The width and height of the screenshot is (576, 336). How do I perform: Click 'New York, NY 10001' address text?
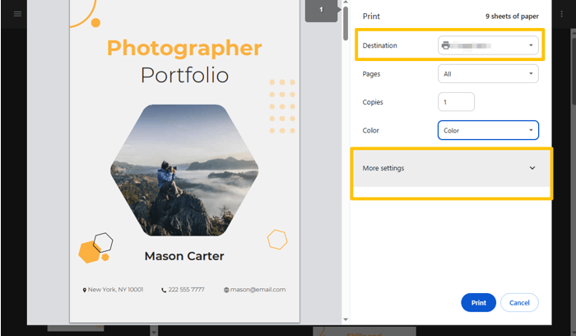[115, 290]
